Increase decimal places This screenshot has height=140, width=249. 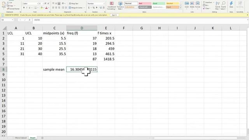point(100,8)
